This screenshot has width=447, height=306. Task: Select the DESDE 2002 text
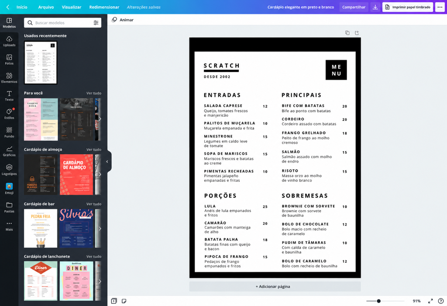(x=217, y=77)
